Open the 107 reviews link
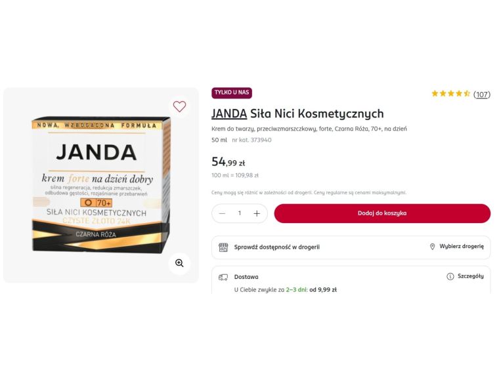This screenshot has width=499, height=374. pos(482,94)
